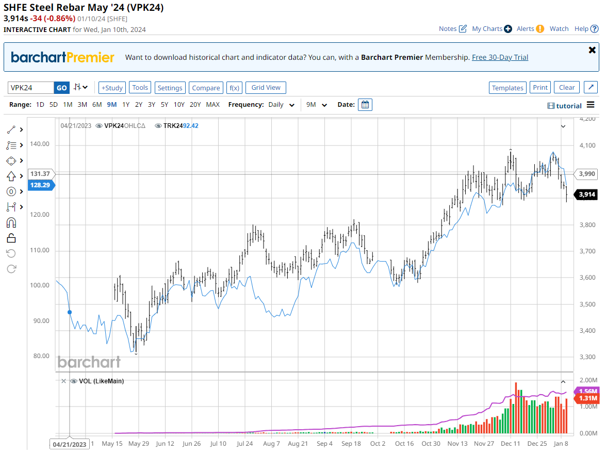This screenshot has height=454, width=606.
Task: Expand the 9M period dropdown
Action: (317, 105)
